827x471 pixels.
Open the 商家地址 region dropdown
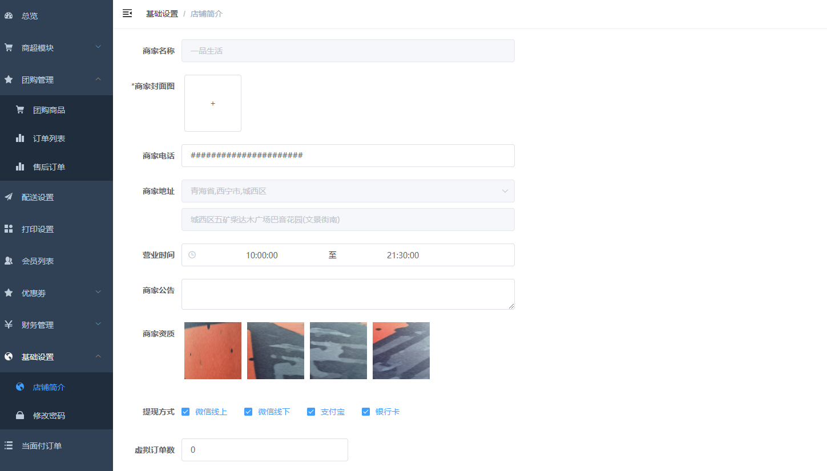348,191
